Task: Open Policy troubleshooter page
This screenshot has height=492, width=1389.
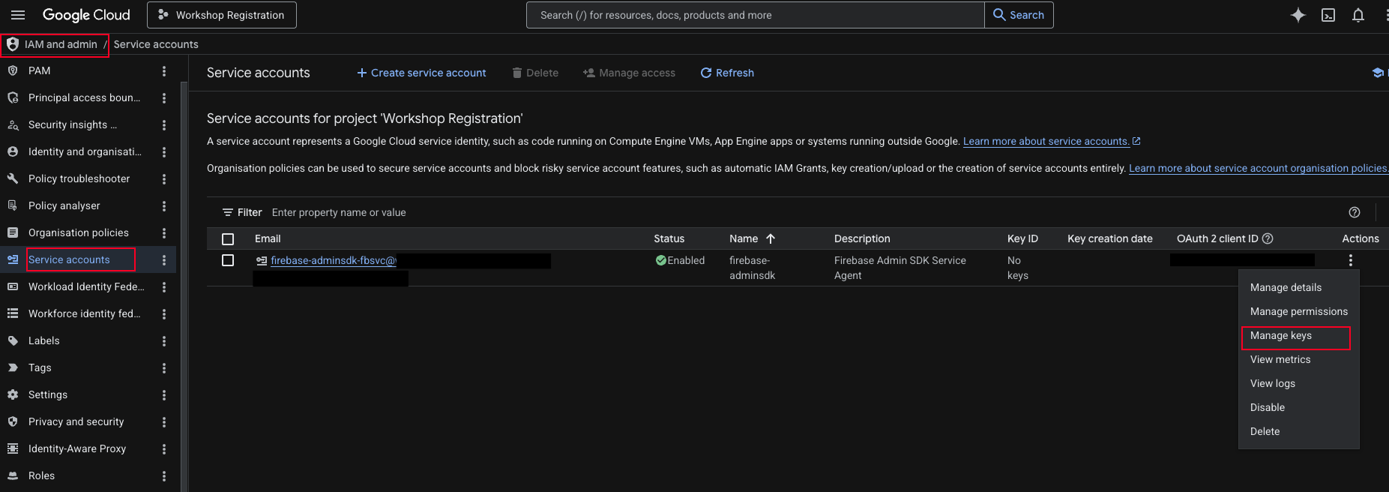Action: [x=79, y=178]
